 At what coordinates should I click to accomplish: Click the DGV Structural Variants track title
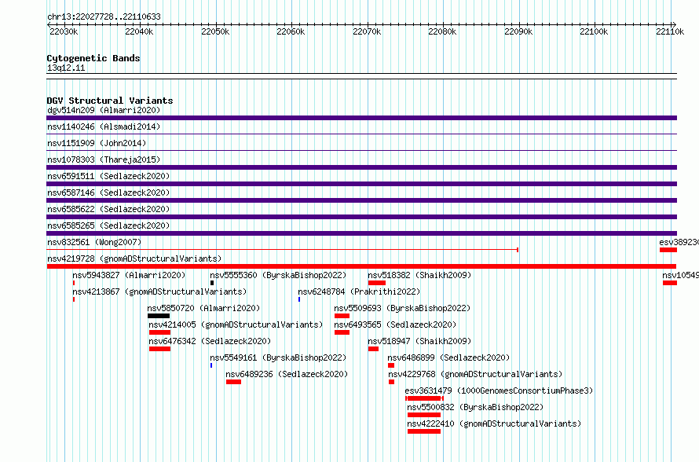(x=110, y=101)
